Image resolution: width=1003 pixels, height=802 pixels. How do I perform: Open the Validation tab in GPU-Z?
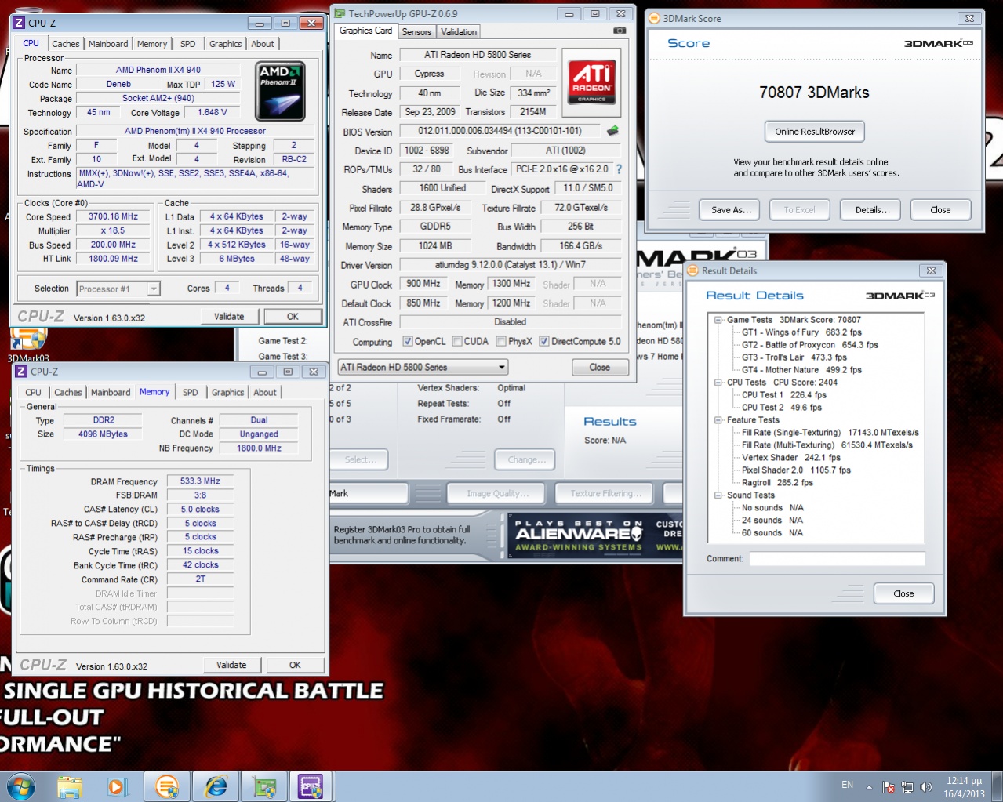[458, 32]
